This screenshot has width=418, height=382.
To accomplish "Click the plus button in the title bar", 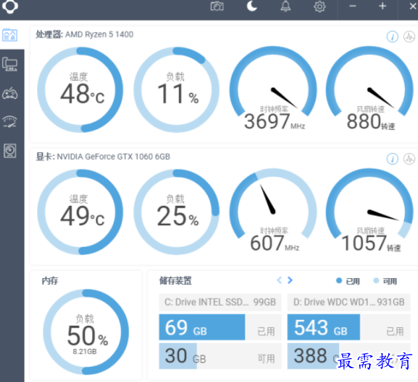I will pyautogui.click(x=382, y=6).
